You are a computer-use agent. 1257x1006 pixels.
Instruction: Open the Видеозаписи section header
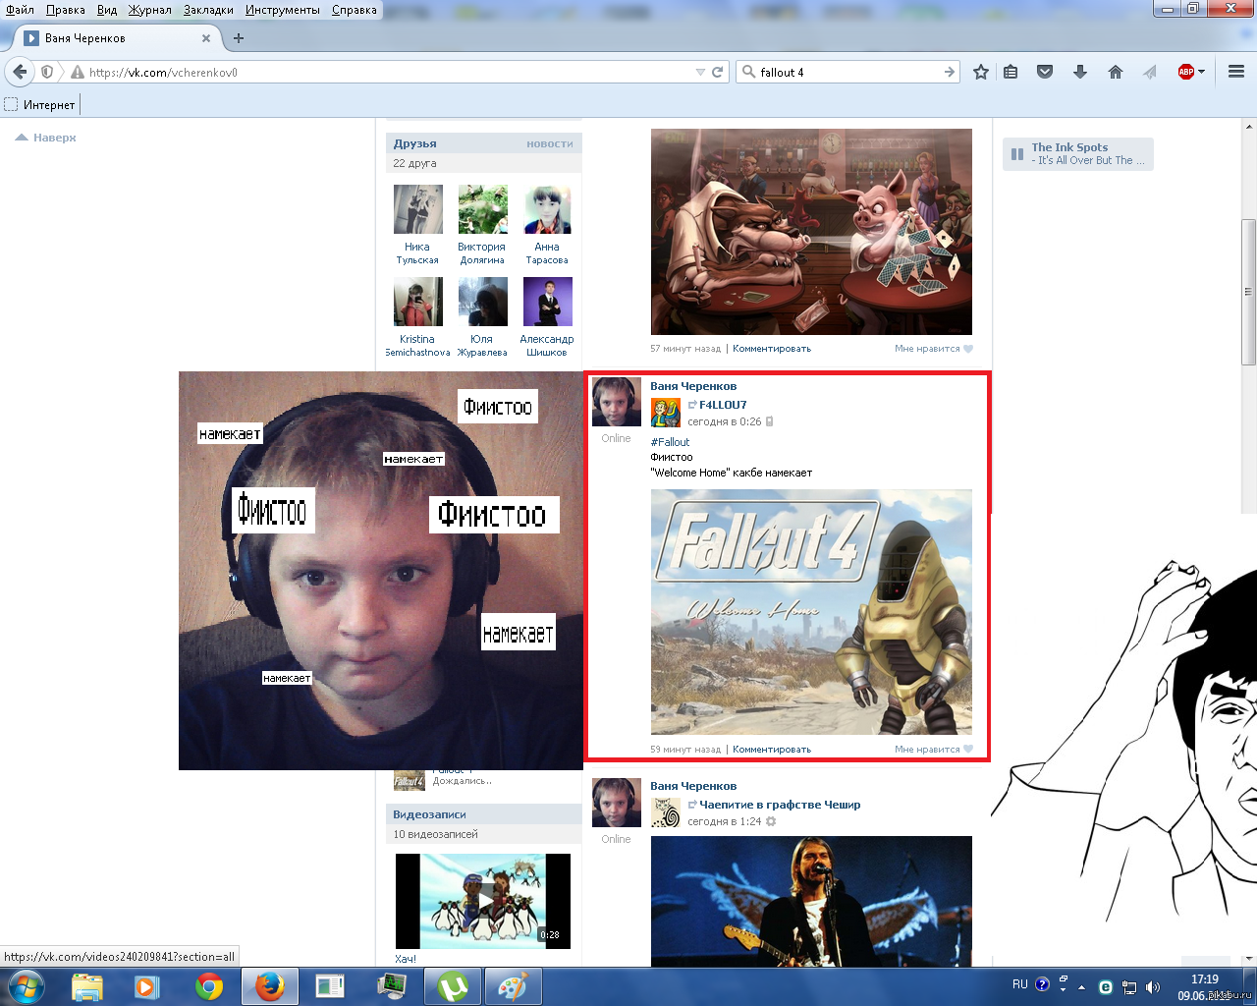point(429,814)
